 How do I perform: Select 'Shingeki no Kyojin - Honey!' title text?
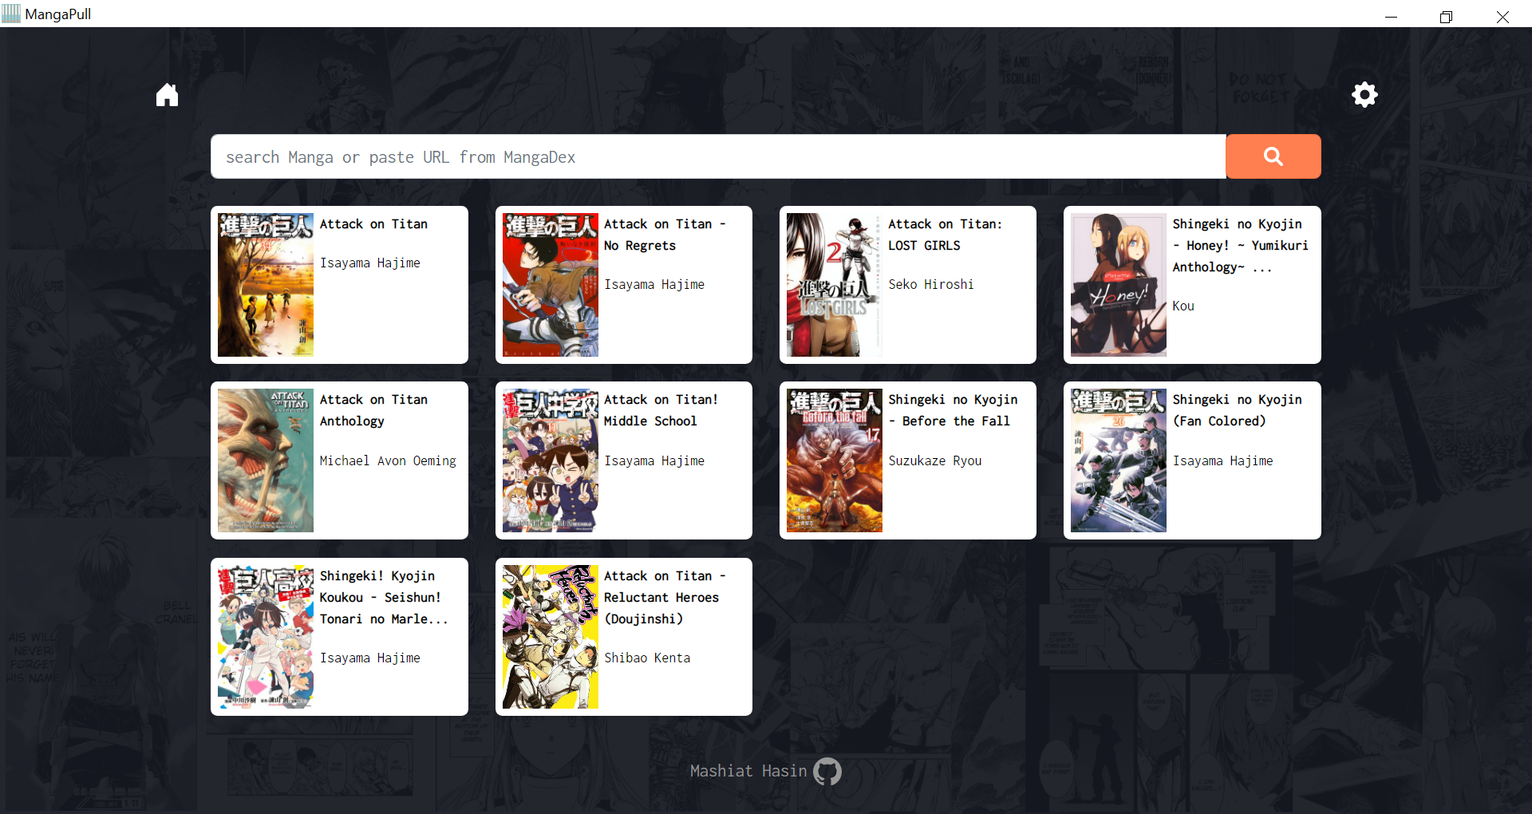[x=1240, y=246]
